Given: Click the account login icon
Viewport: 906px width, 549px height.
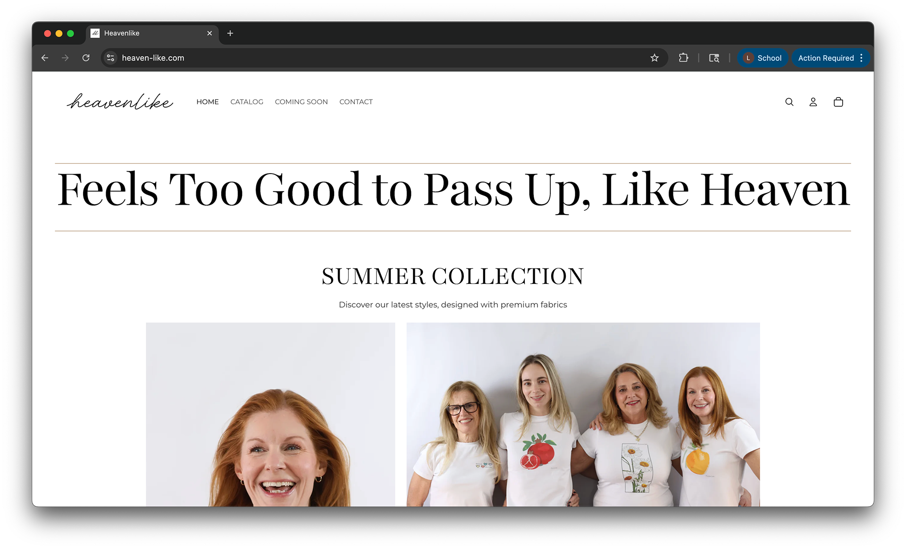Looking at the screenshot, I should (x=813, y=102).
